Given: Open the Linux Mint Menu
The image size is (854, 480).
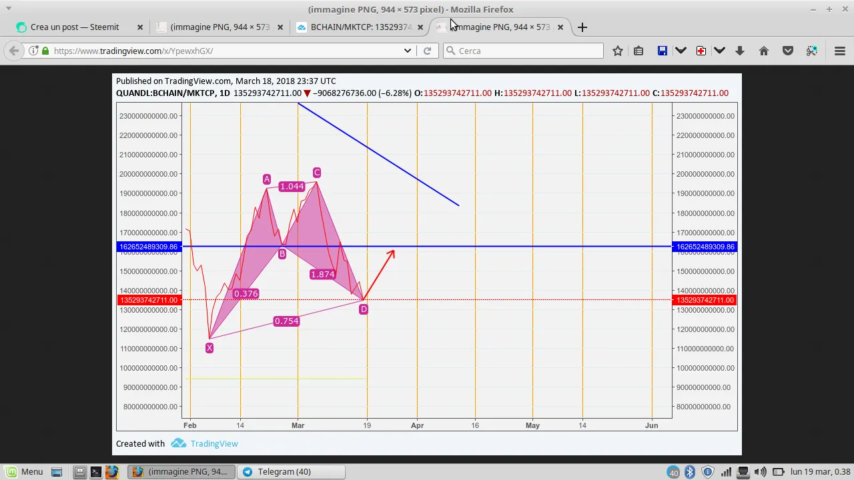Looking at the screenshot, I should tap(24, 472).
